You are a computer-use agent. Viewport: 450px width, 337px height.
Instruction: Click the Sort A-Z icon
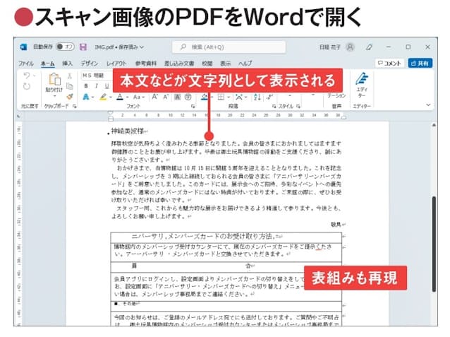coord(257,97)
